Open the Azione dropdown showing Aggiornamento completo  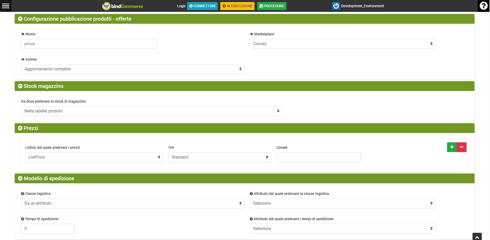click(133, 69)
